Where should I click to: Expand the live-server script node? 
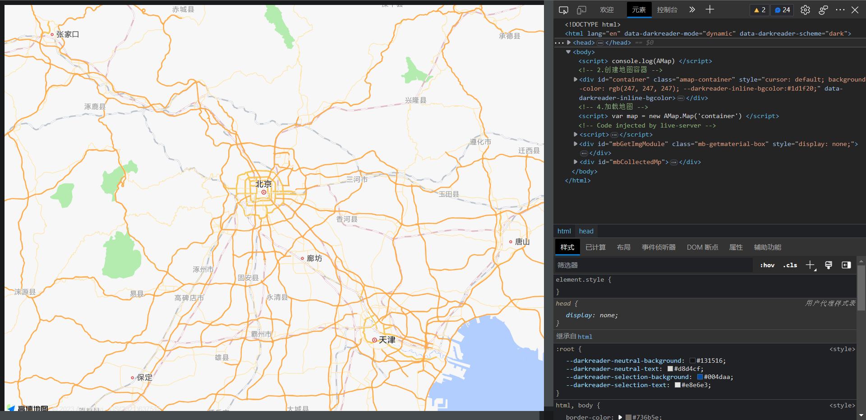pyautogui.click(x=576, y=134)
